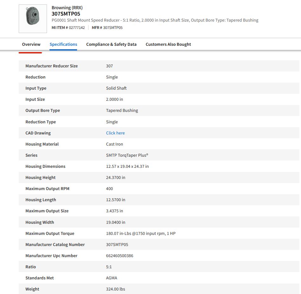Click the Manufacturer Upc Number 662460500386

point(120,256)
